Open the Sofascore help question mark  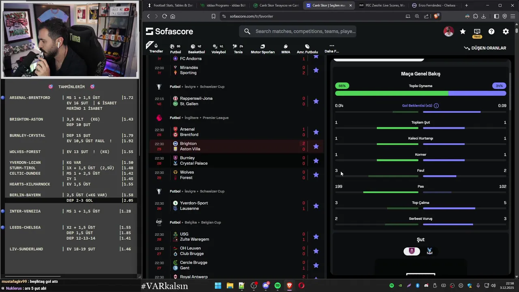coord(491,31)
